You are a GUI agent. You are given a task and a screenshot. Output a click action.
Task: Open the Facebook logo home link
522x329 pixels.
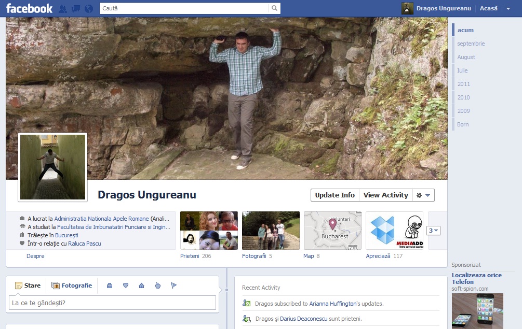coord(29,8)
